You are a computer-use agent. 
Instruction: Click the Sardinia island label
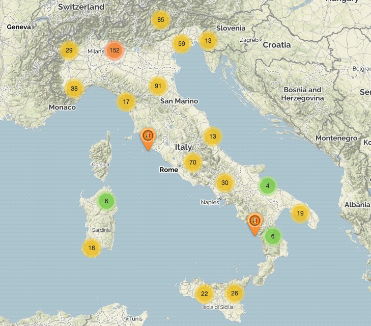[101, 230]
